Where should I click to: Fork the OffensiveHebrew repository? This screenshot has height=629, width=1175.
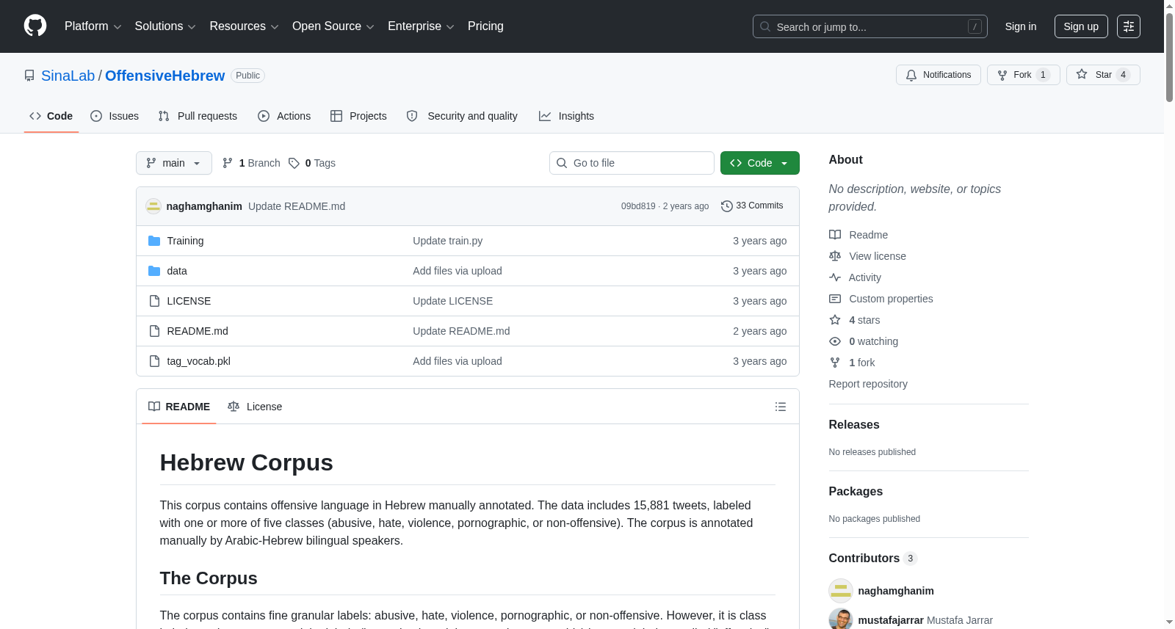pos(1023,75)
